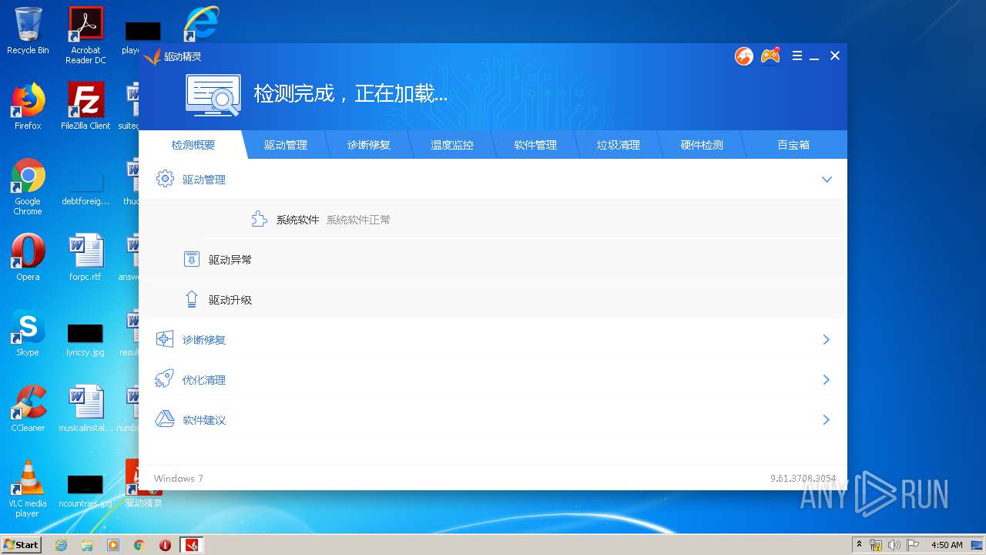Select the Opera desktop icon

pos(28,257)
